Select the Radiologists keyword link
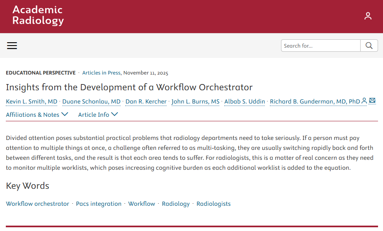Viewport: 383px width, 231px height. coord(213,204)
